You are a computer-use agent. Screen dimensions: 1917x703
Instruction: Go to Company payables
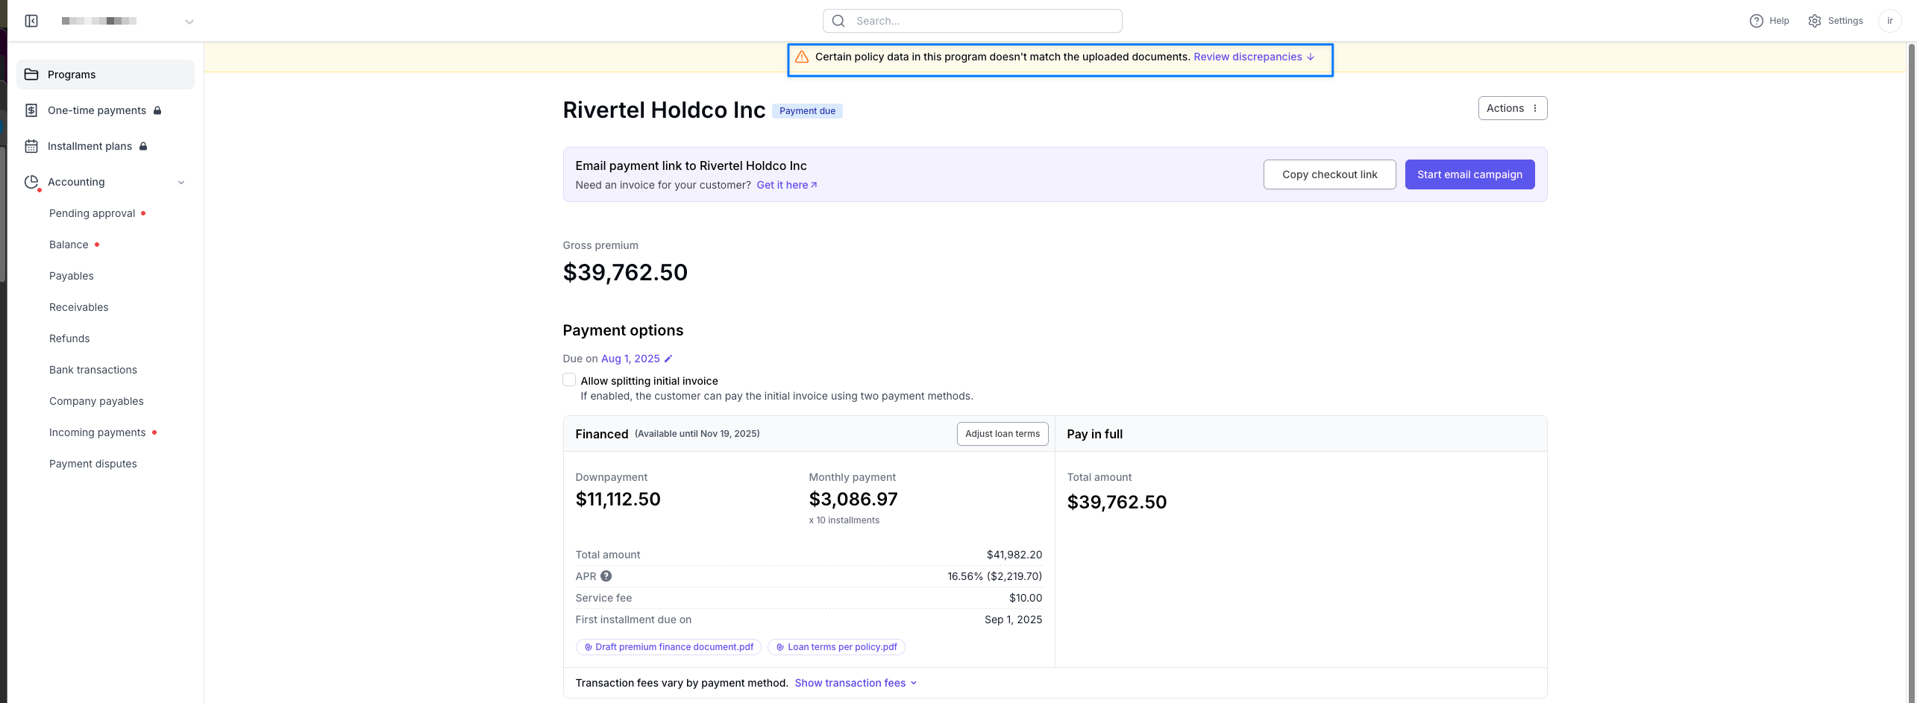click(96, 401)
